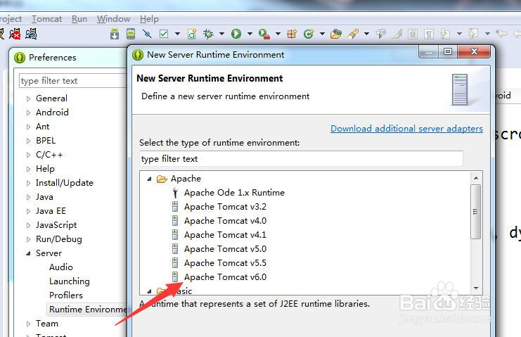This screenshot has width=521, height=337.
Task: Click the green Run play icon
Action: (x=236, y=34)
